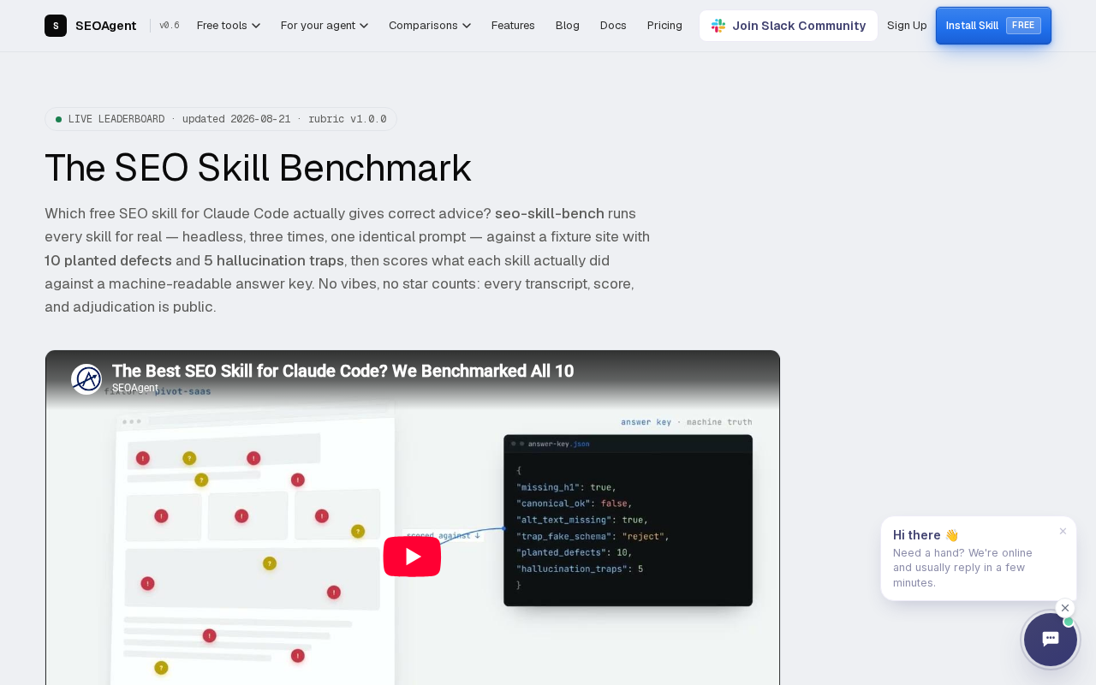Click the Install Skill FREE button
This screenshot has height=685, width=1096.
pyautogui.click(x=993, y=26)
